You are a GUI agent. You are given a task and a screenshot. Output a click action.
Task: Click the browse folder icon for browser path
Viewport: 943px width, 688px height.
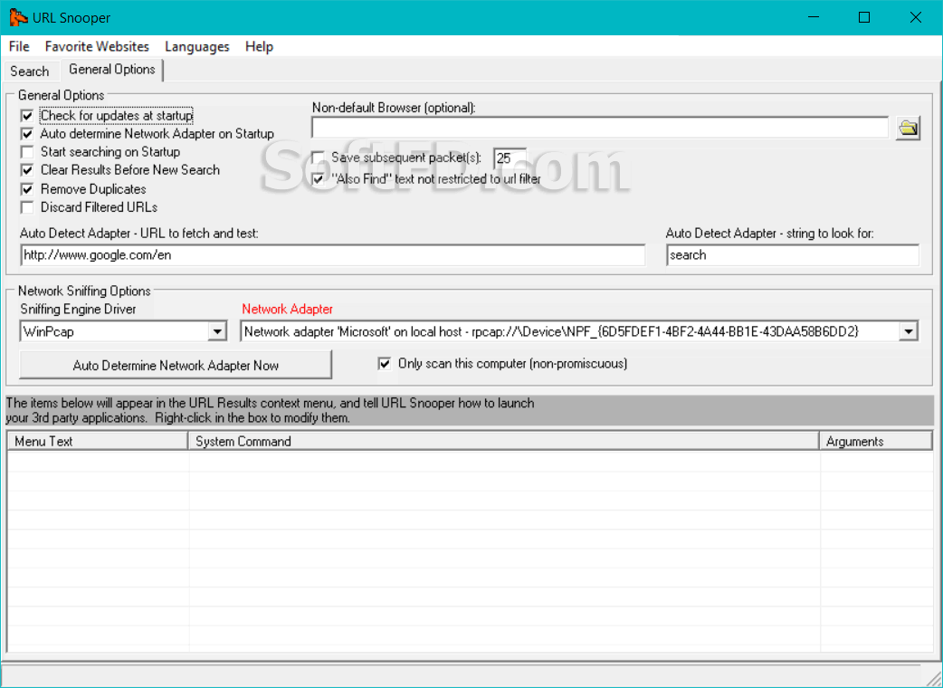coord(908,129)
